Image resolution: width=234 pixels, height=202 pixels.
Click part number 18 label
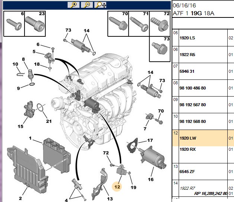pyautogui.click(x=37, y=64)
